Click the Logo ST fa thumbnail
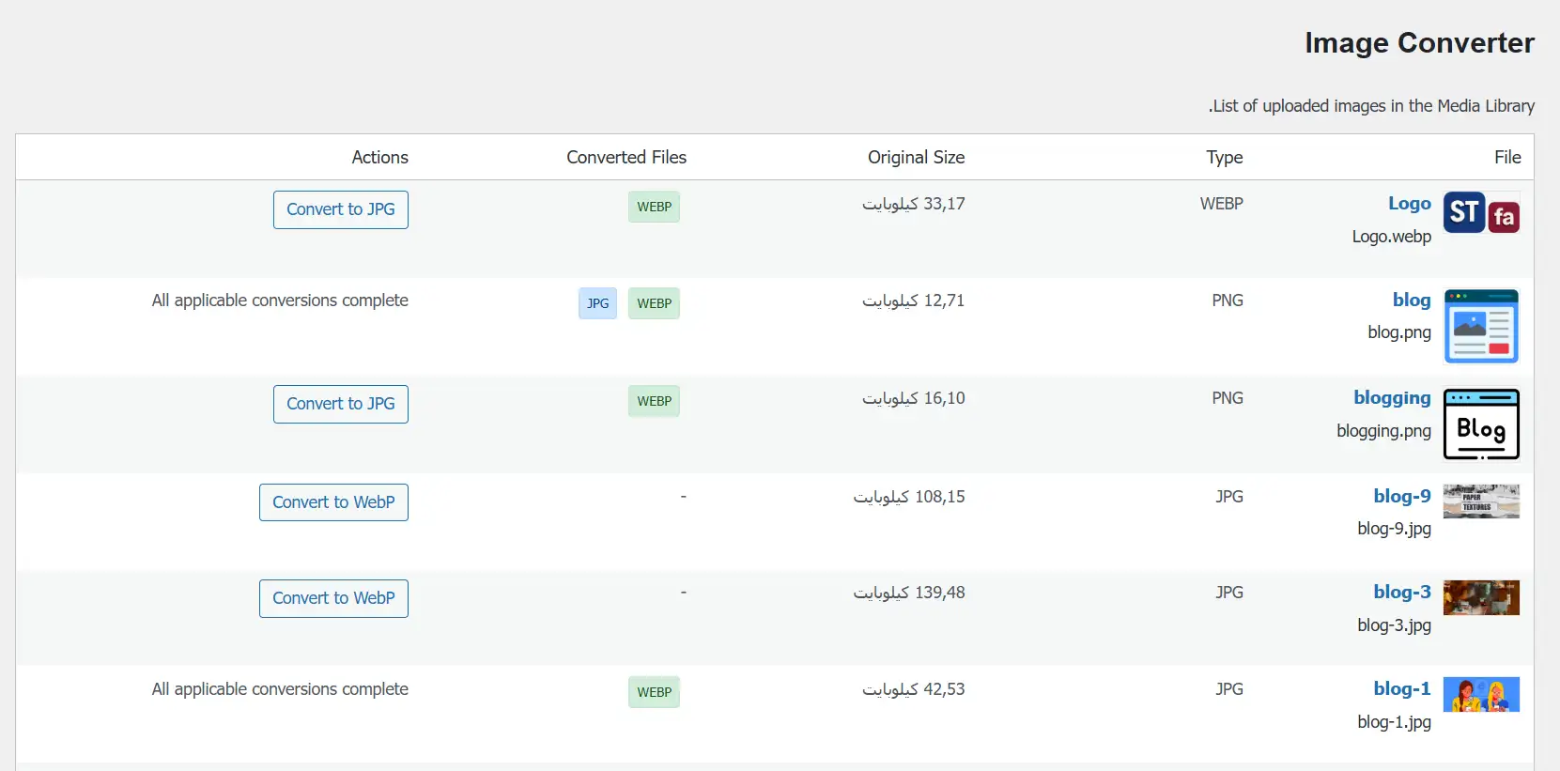This screenshot has height=771, width=1560. point(1481,213)
